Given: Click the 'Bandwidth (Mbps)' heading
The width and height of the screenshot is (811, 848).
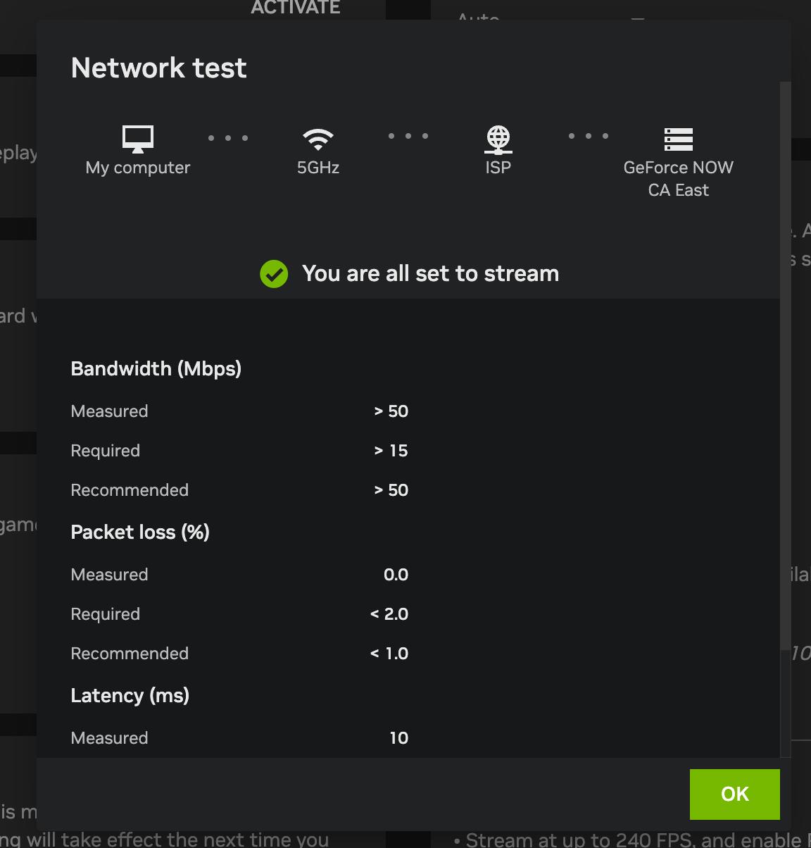Looking at the screenshot, I should tap(156, 369).
